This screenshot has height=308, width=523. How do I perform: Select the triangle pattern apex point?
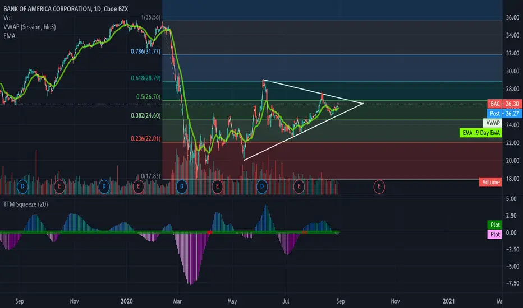click(363, 104)
